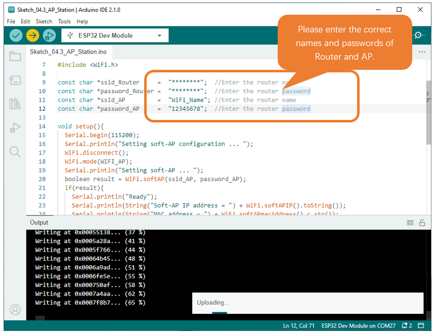Click the Writing at 0x0007f8b7 (65 %) line
Image resolution: width=436 pixels, height=334 pixels.
pos(90,303)
